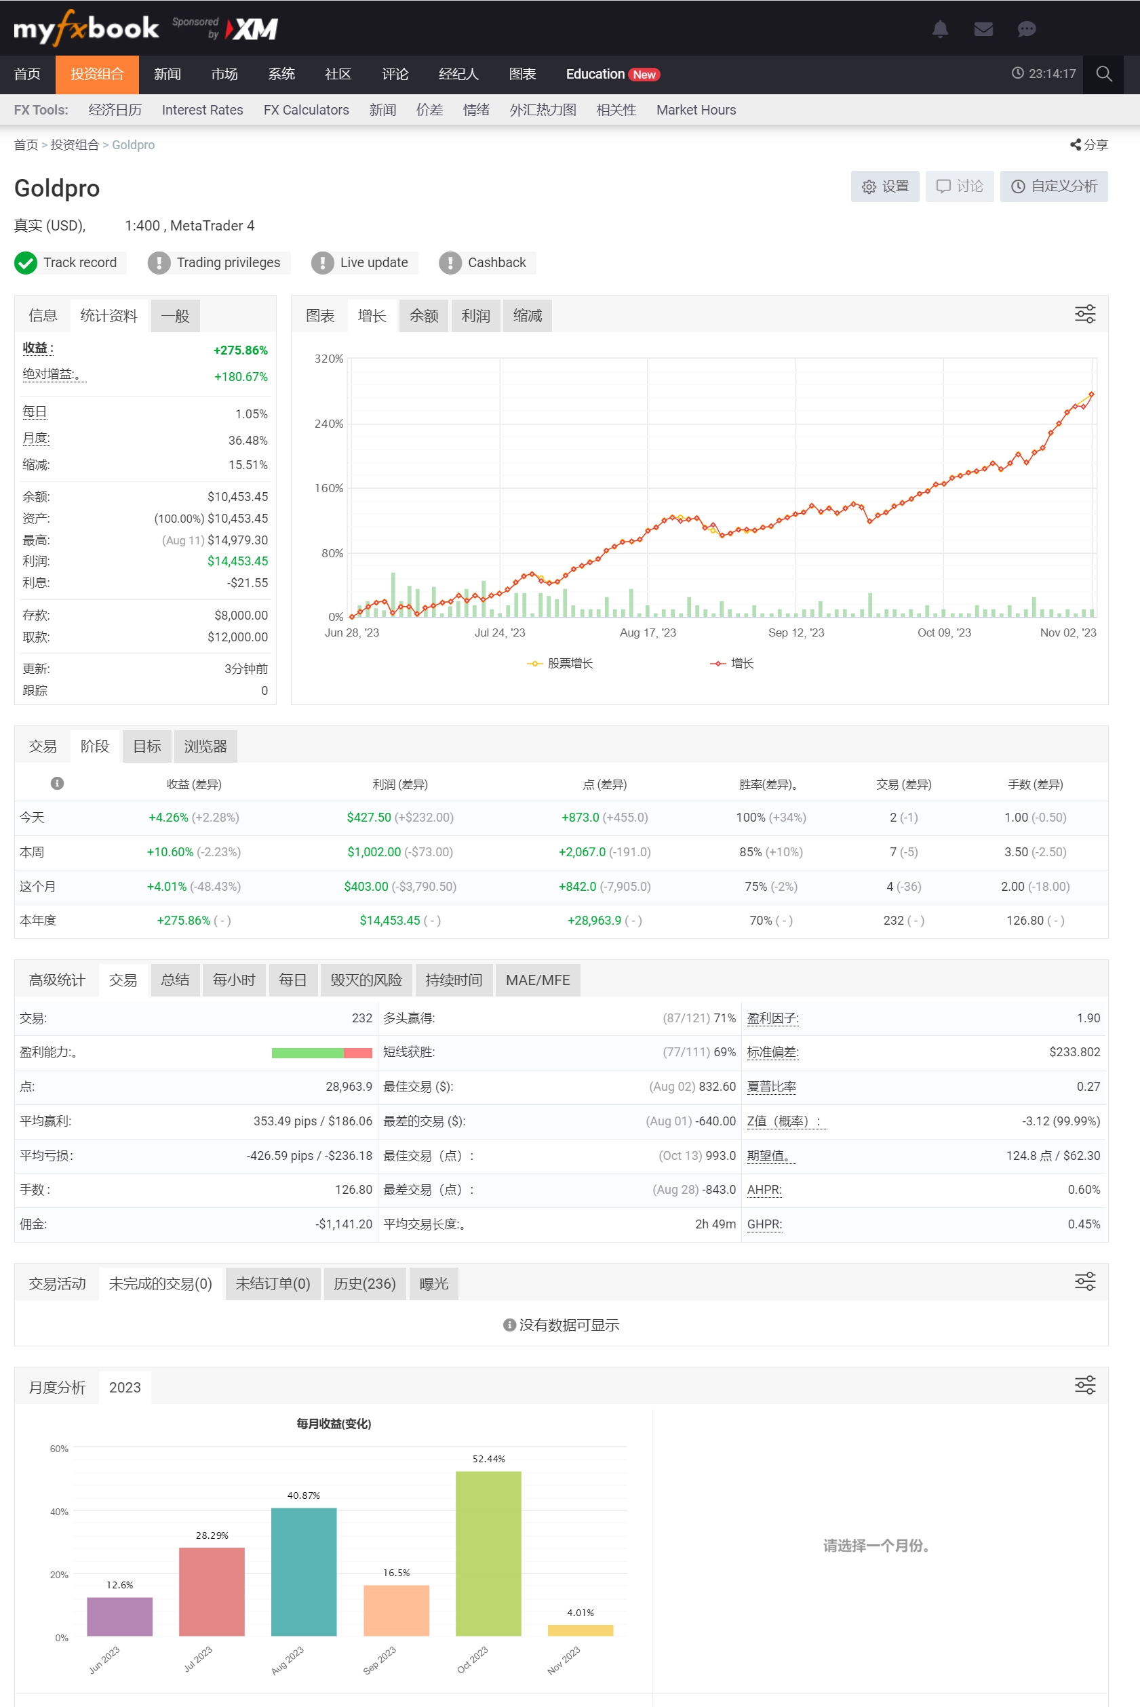Click the search magnifier icon
Image resolution: width=1140 pixels, height=1707 pixels.
point(1103,74)
